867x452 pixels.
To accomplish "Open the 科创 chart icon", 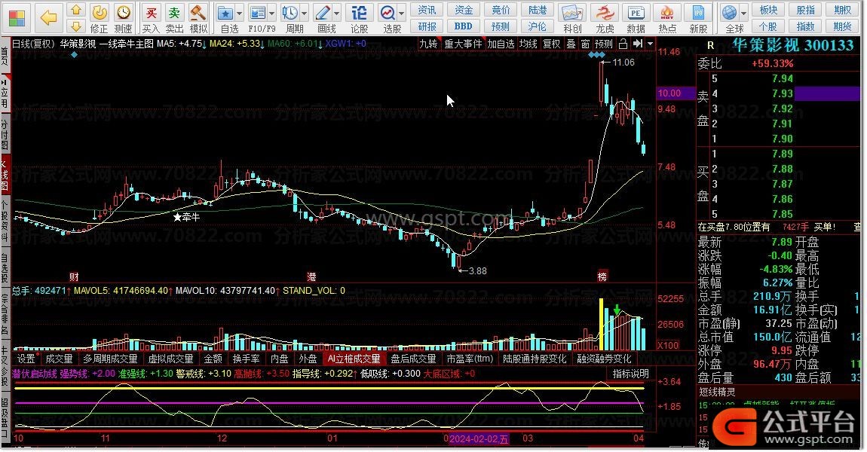I will (x=572, y=12).
